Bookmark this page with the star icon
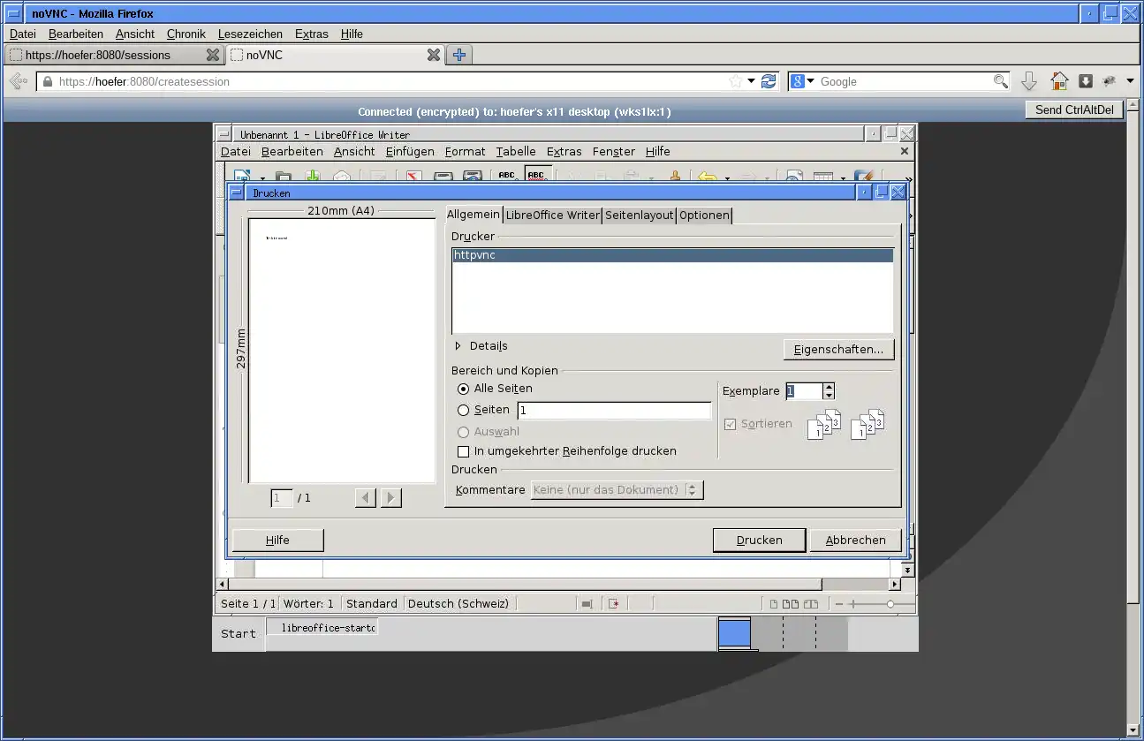The width and height of the screenshot is (1144, 741). [x=735, y=81]
